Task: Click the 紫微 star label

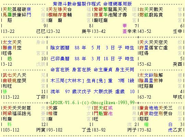Action: pyautogui.click(x=96, y=12)
